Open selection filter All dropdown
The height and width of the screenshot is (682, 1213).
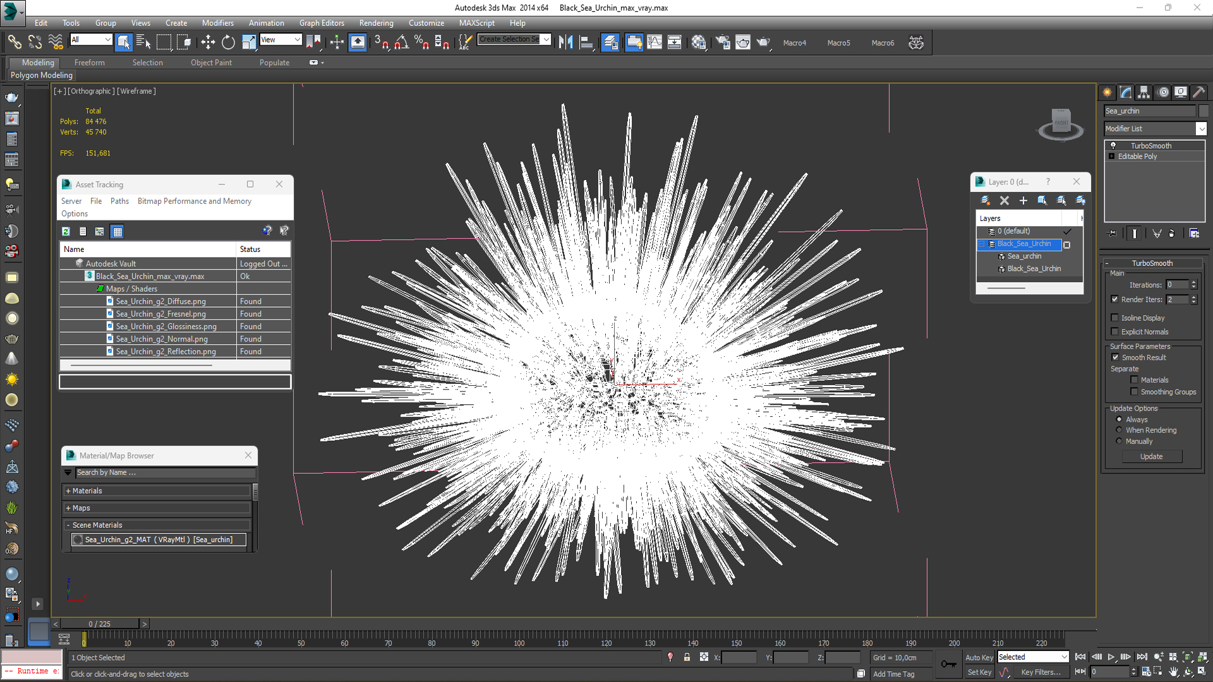[91, 40]
